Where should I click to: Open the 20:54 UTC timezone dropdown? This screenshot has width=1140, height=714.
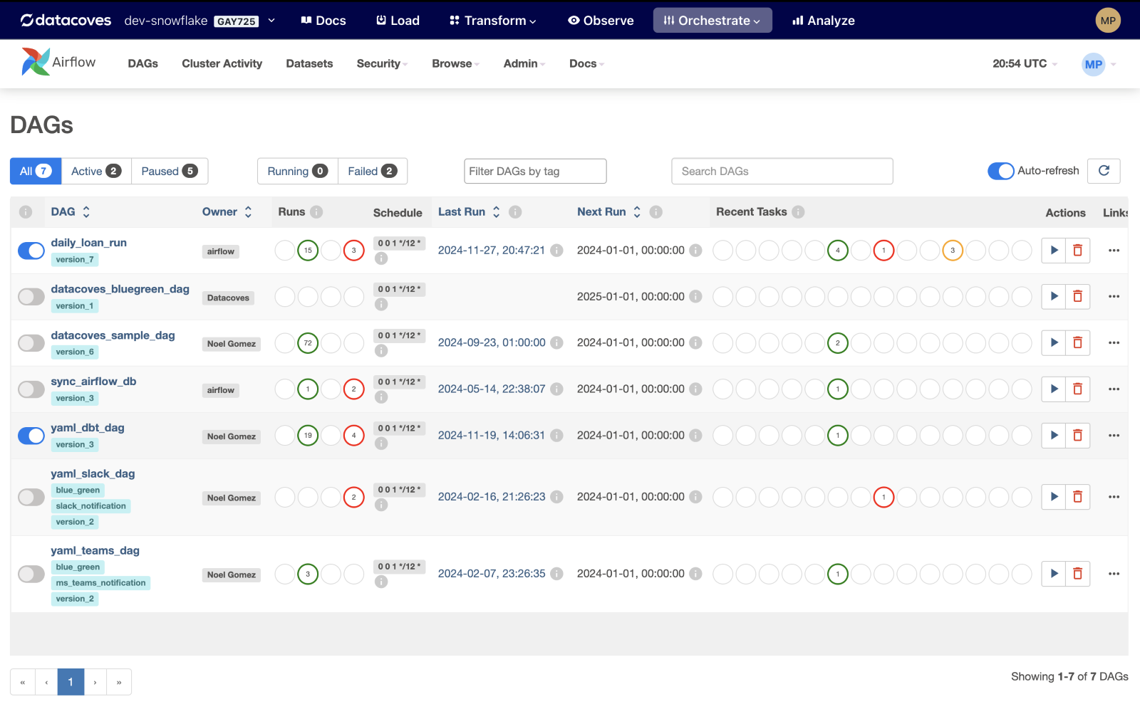point(1025,63)
